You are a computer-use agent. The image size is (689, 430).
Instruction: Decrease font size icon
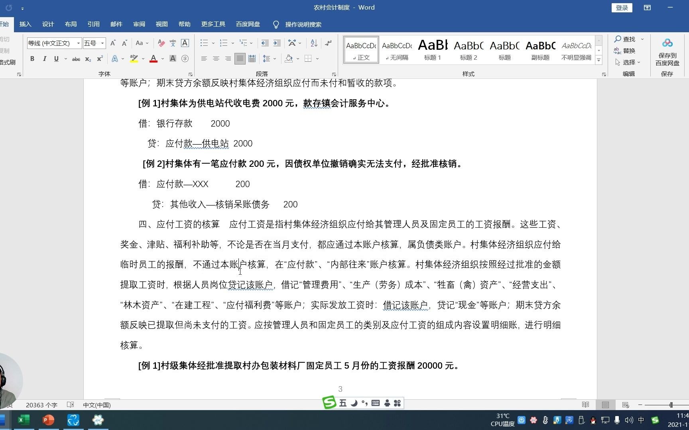124,43
